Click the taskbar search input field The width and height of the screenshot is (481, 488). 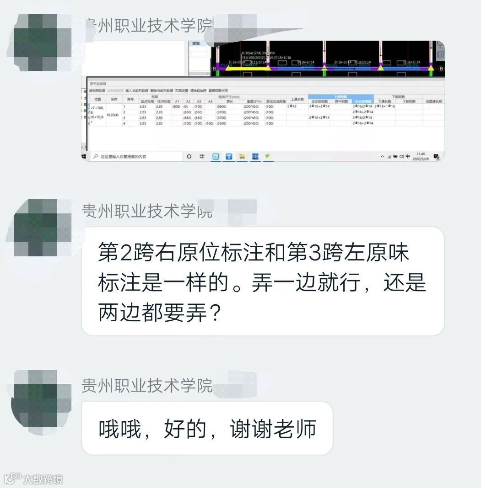click(x=136, y=157)
